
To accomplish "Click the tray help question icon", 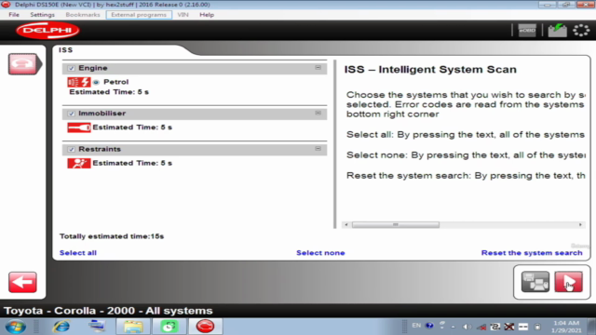I will [429, 326].
